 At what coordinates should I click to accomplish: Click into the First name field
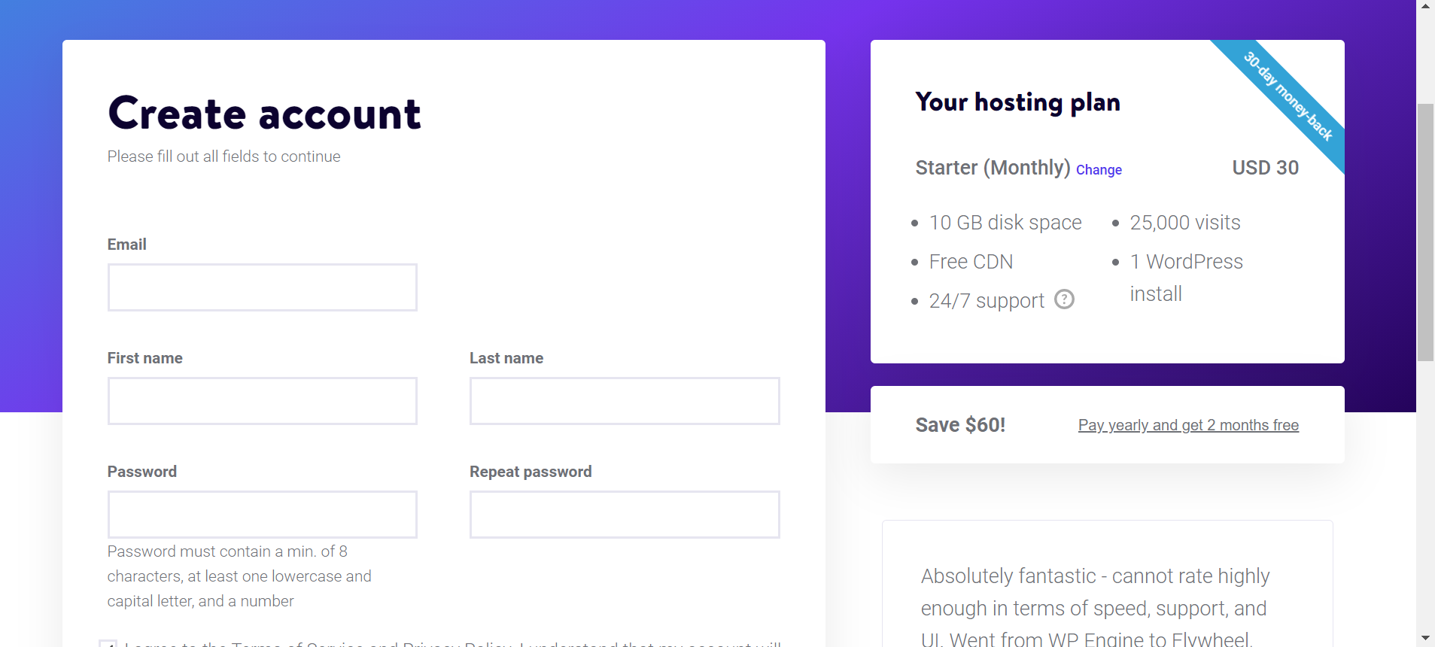coord(262,401)
